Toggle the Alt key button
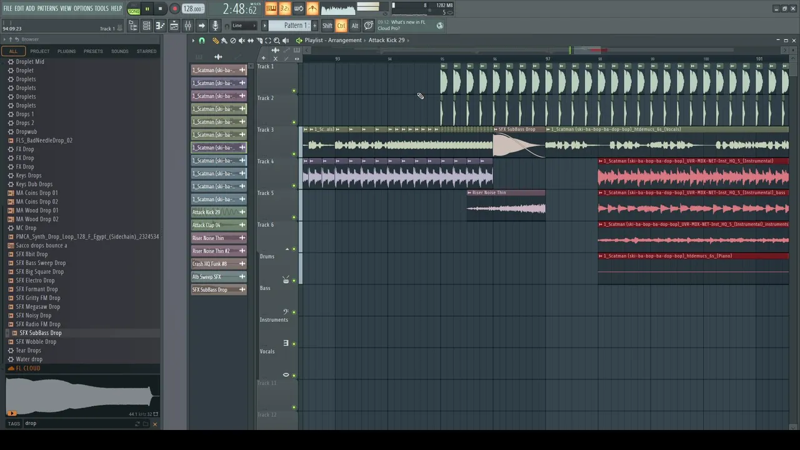Viewport: 800px width, 450px height. pos(354,26)
